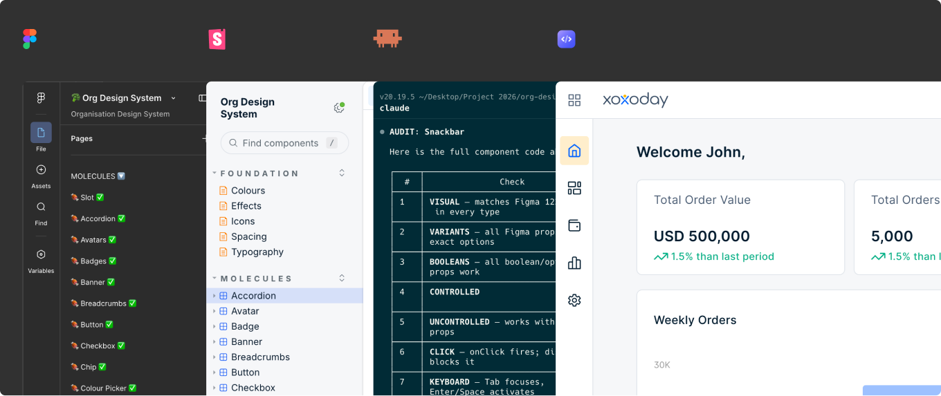The height and width of the screenshot is (396, 941).
Task: Select the File icon in Figma sidebar
Action: (x=41, y=133)
